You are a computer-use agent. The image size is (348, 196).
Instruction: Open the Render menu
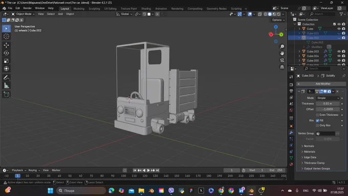tap(27, 8)
